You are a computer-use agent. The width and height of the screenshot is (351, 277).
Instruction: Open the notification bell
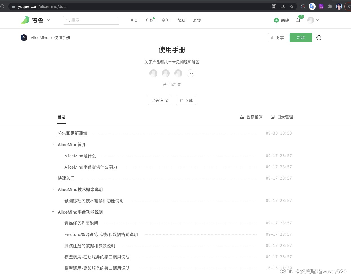tap(298, 20)
